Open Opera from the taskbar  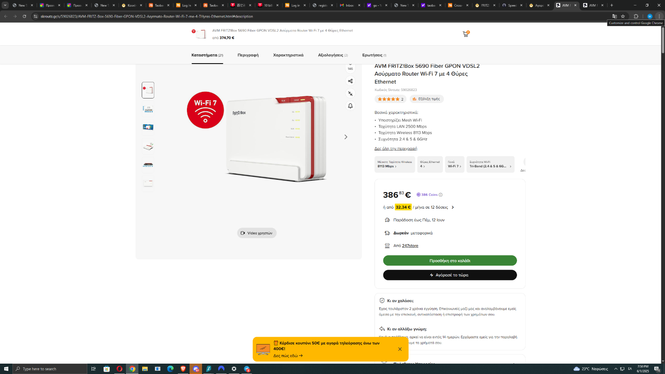(x=119, y=369)
